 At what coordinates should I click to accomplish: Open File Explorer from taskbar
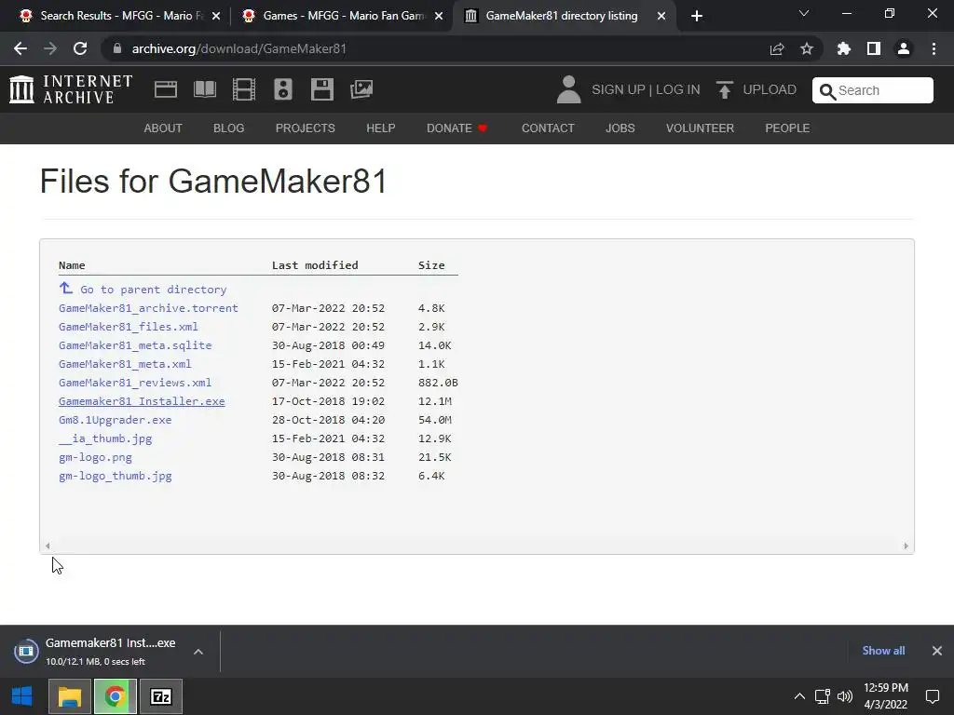point(70,696)
